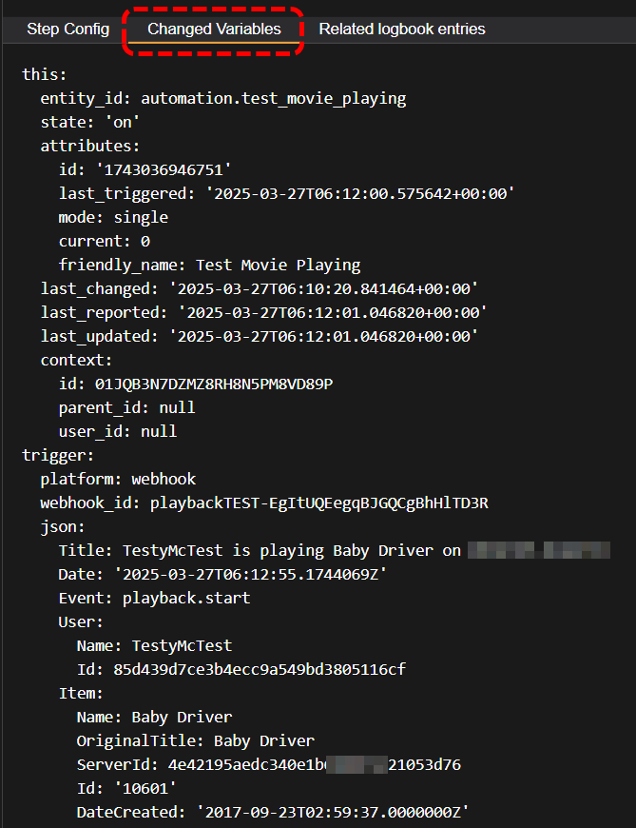Click the last_changed timestamp line
The image size is (636, 828).
(259, 288)
